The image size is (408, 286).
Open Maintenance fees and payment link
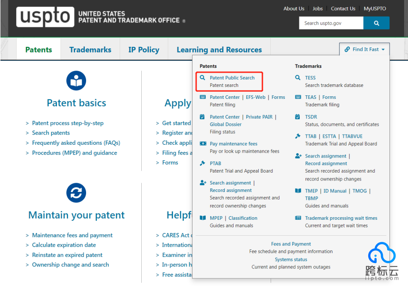72,235
